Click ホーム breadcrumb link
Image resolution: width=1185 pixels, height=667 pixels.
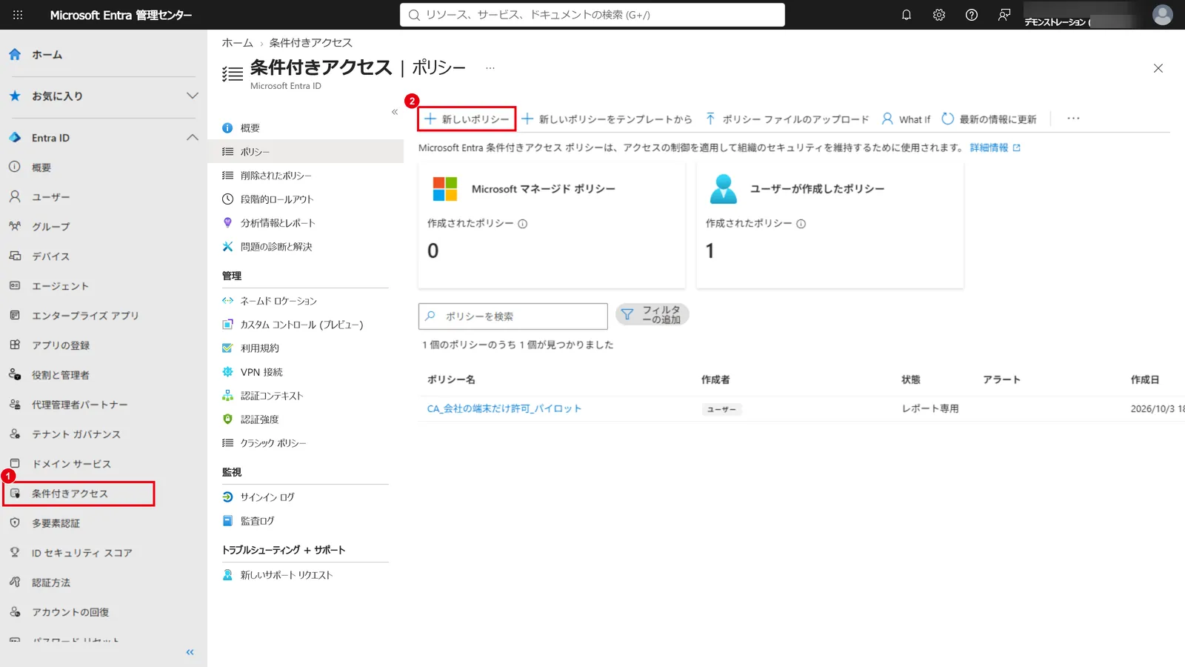237,43
